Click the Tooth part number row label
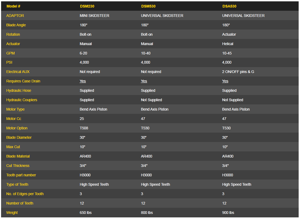The height and width of the screenshot is (219, 300). [21, 175]
